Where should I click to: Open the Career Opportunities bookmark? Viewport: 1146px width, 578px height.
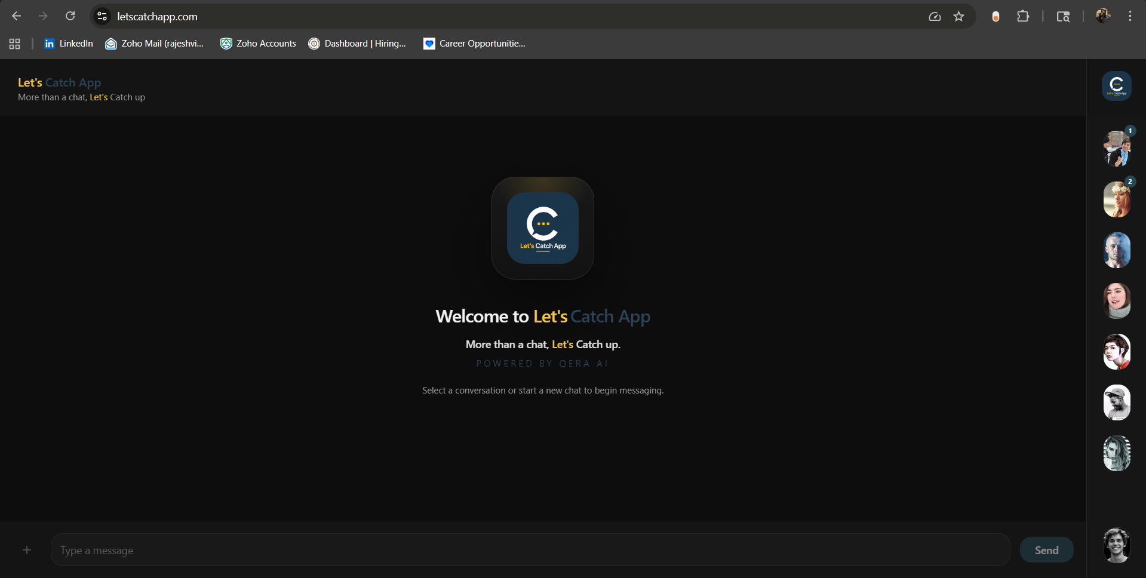pyautogui.click(x=474, y=44)
